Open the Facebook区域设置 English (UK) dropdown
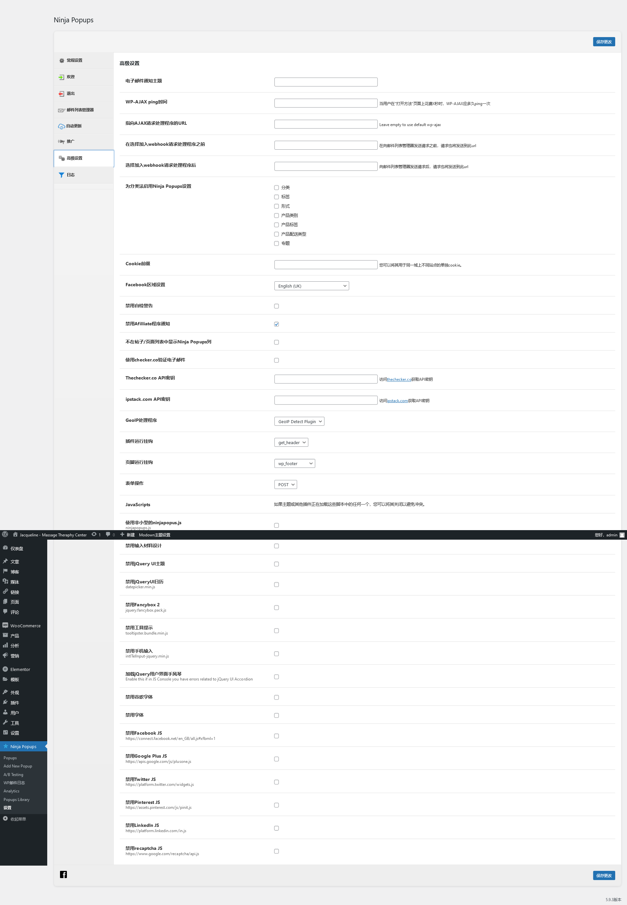 point(311,286)
